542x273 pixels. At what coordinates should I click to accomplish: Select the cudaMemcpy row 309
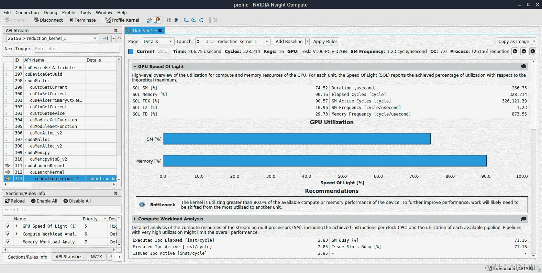60,152
